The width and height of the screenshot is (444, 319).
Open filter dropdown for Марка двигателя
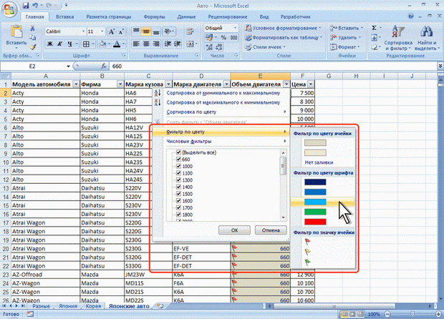click(226, 84)
